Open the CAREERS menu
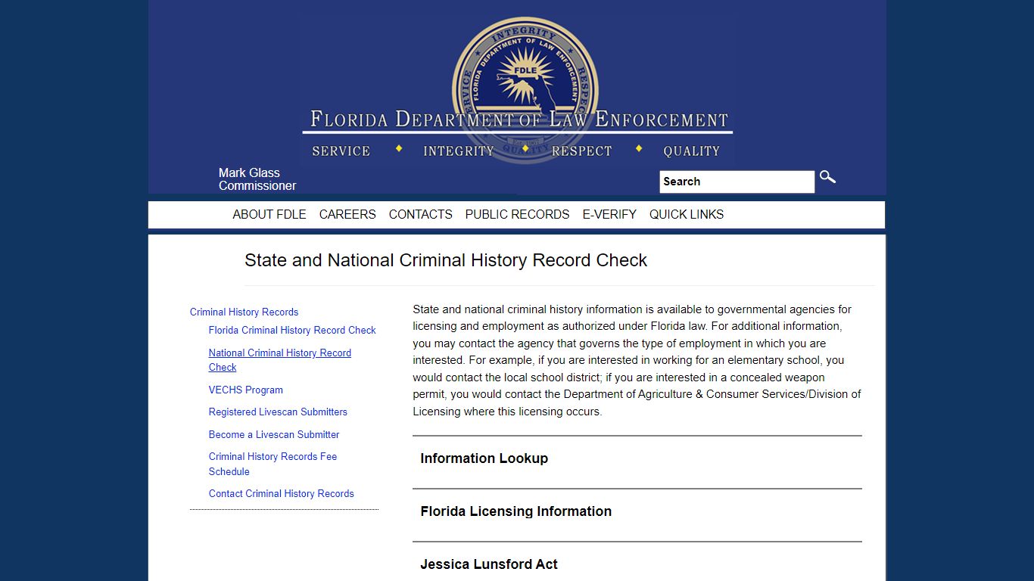 [x=347, y=214]
